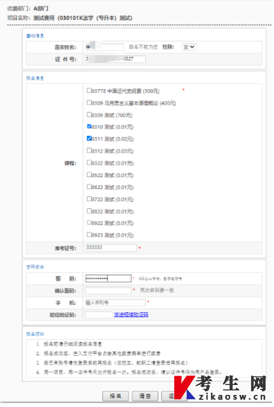Click the 发送短信验证码 link
Viewport: 274px width, 407px height.
click(131, 315)
